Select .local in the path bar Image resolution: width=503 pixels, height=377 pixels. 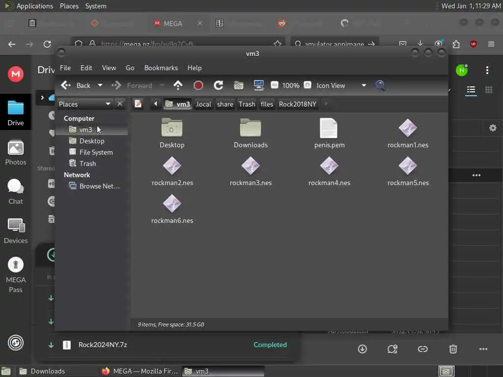point(203,104)
